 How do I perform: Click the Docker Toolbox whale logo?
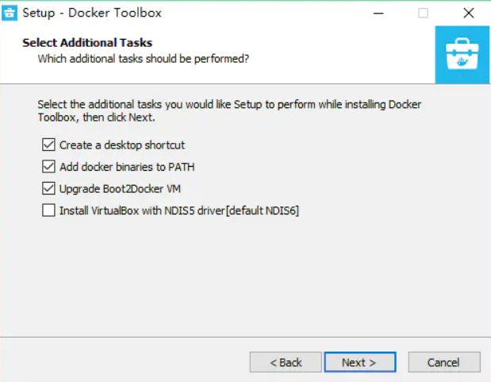tap(462, 54)
